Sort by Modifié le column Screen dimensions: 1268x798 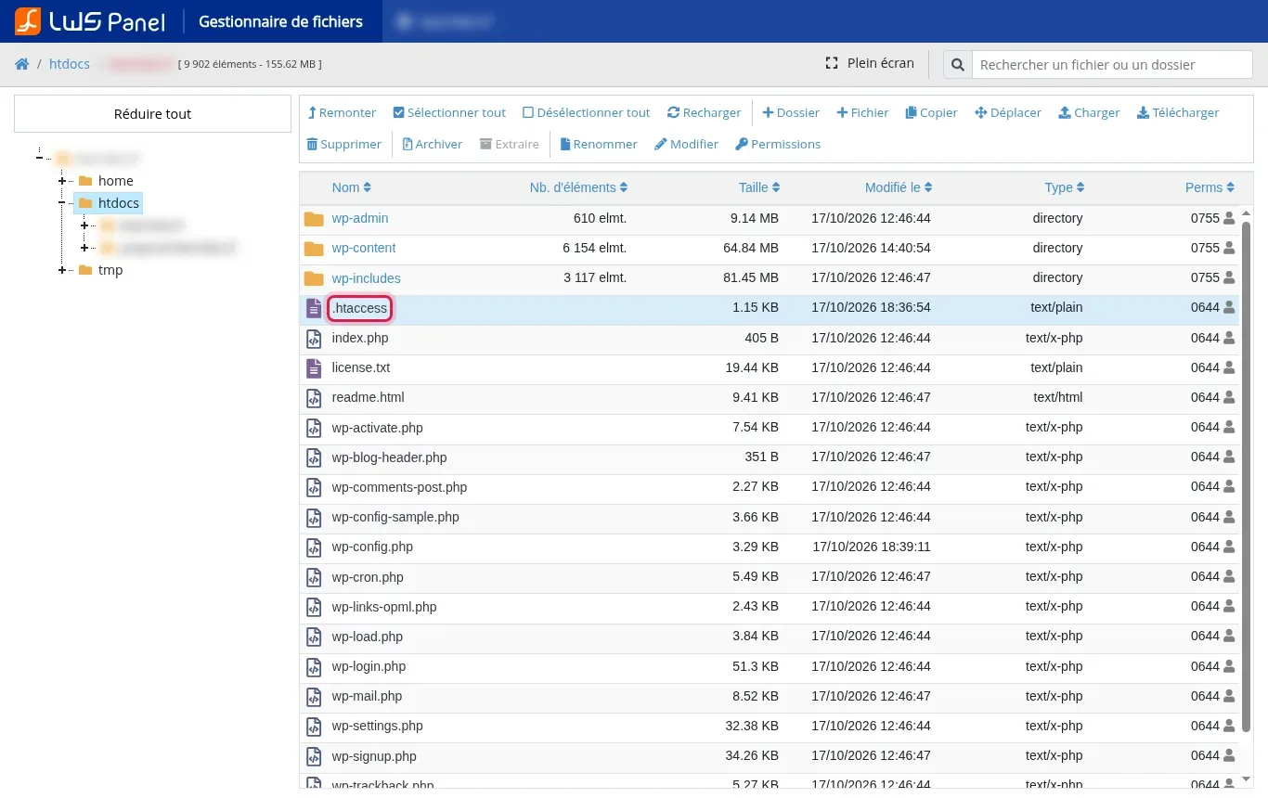[x=898, y=187]
